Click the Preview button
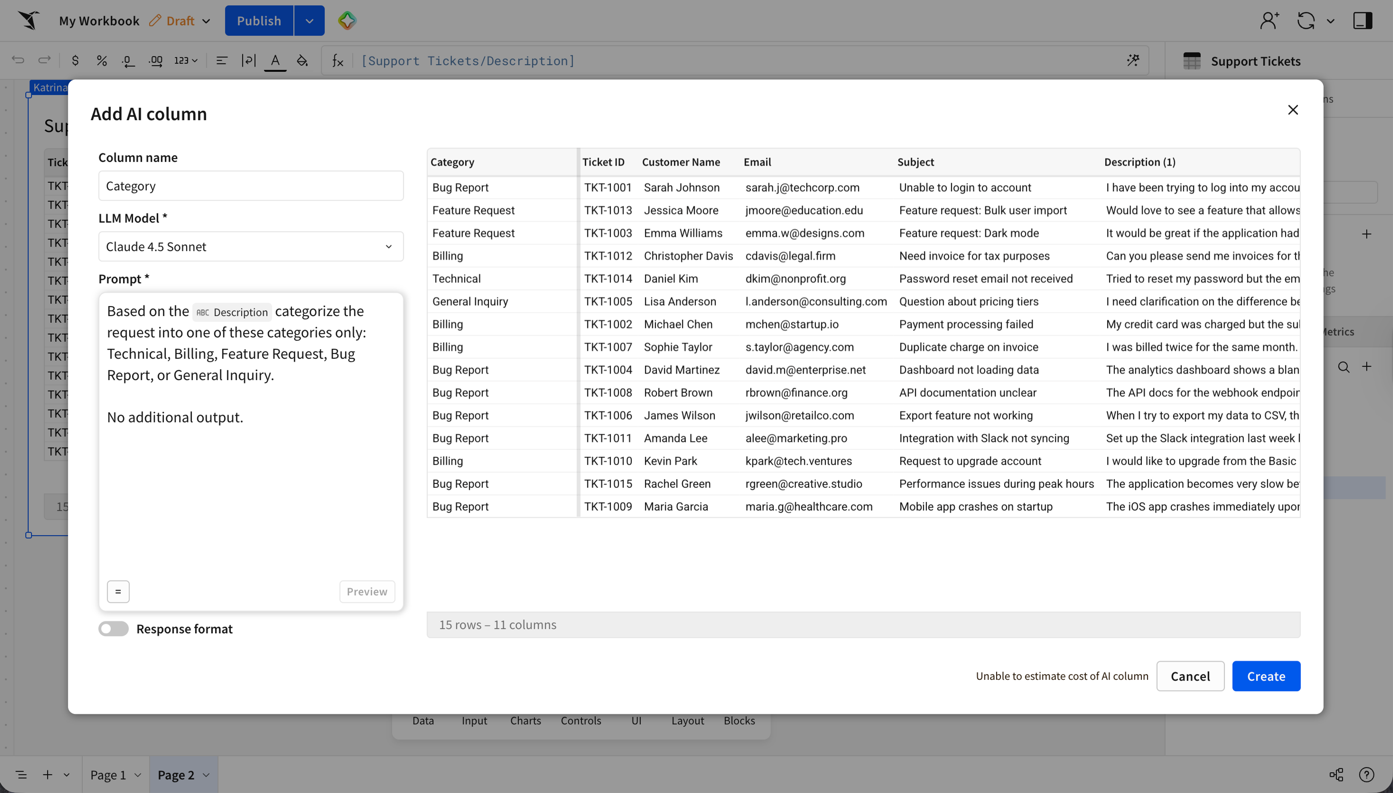1393x793 pixels. point(367,591)
